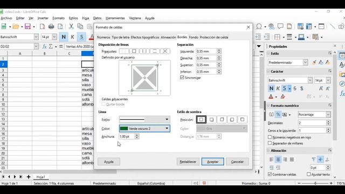This screenshot has width=345, height=194.
Task: Open Porcentaje number format dropdown
Action: pos(328,115)
